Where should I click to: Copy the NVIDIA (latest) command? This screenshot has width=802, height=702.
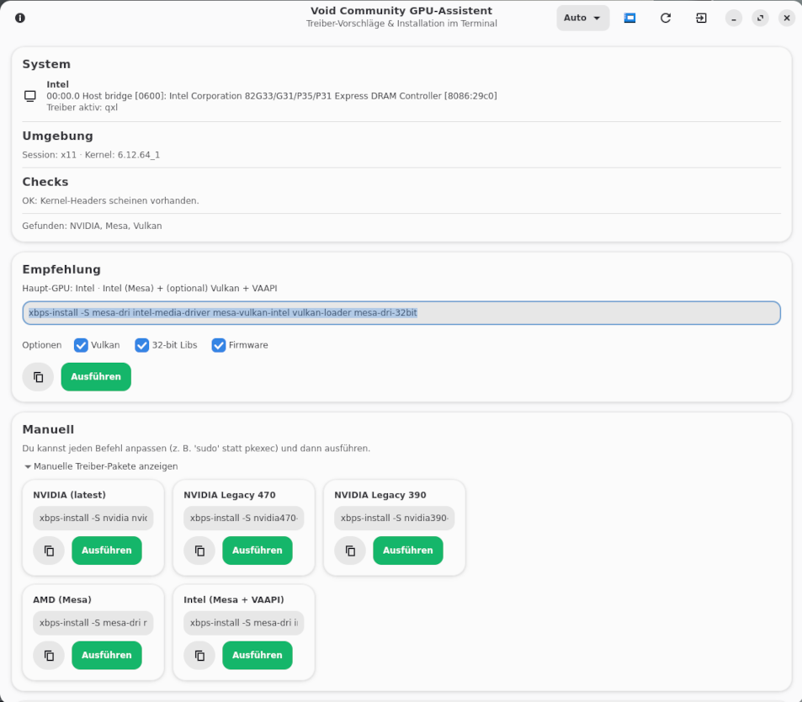[49, 550]
